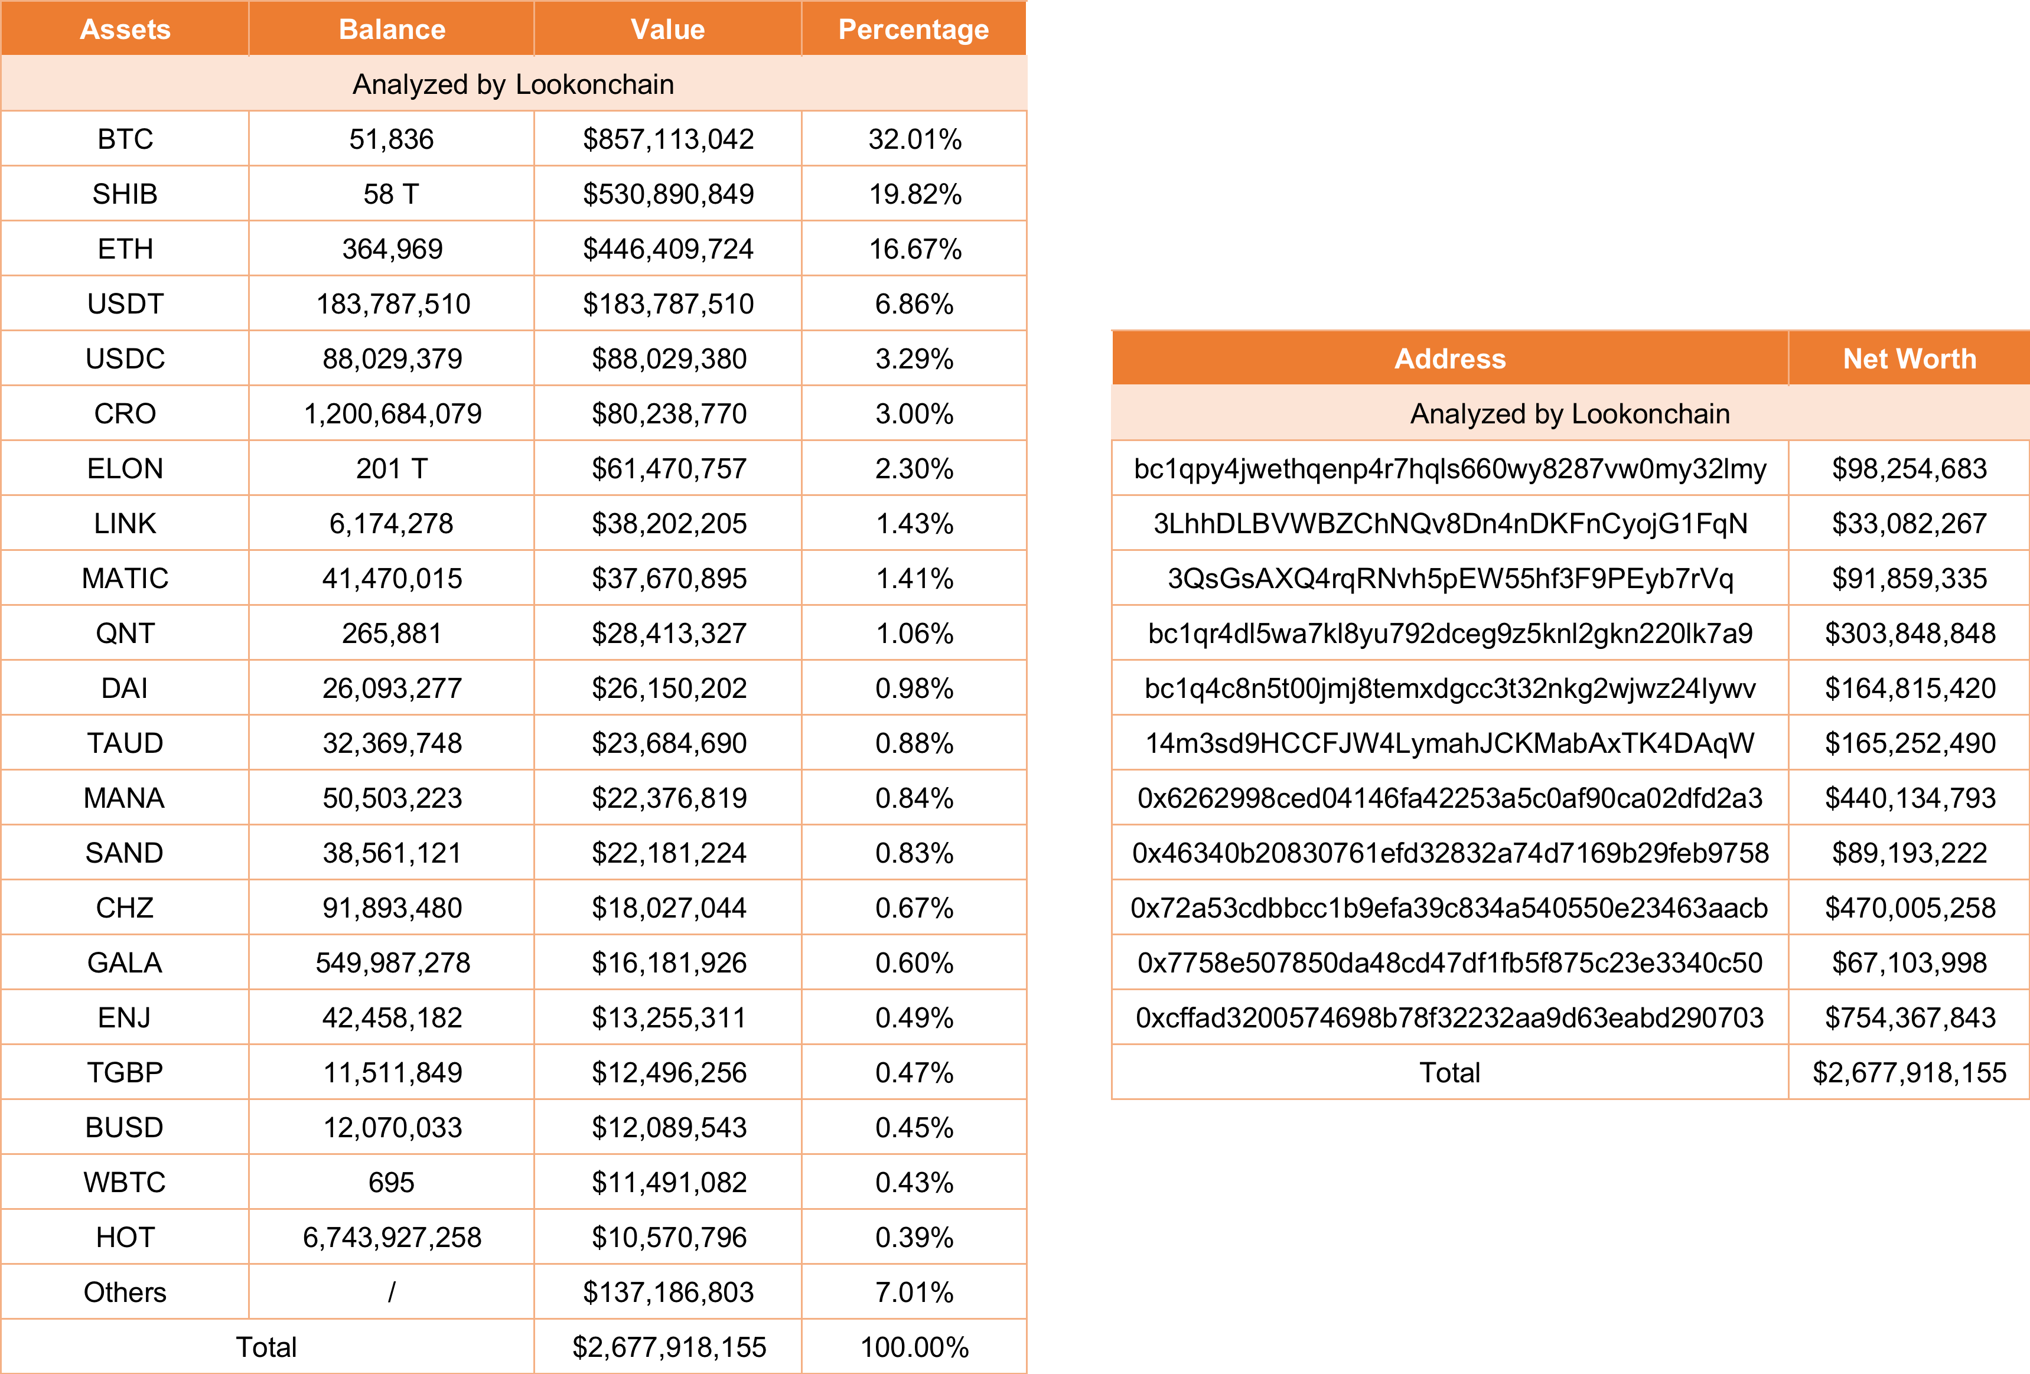The width and height of the screenshot is (2030, 1374).
Task: Select the 100.00% total percentage cell
Action: (914, 1347)
